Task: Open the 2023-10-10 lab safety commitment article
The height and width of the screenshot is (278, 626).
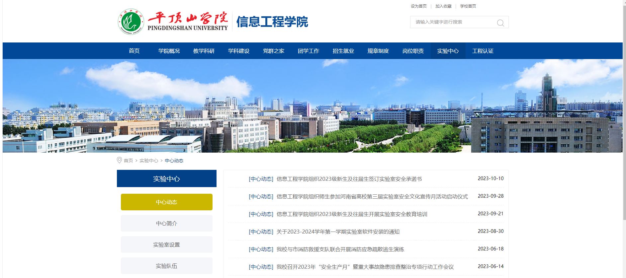Action: click(349, 179)
